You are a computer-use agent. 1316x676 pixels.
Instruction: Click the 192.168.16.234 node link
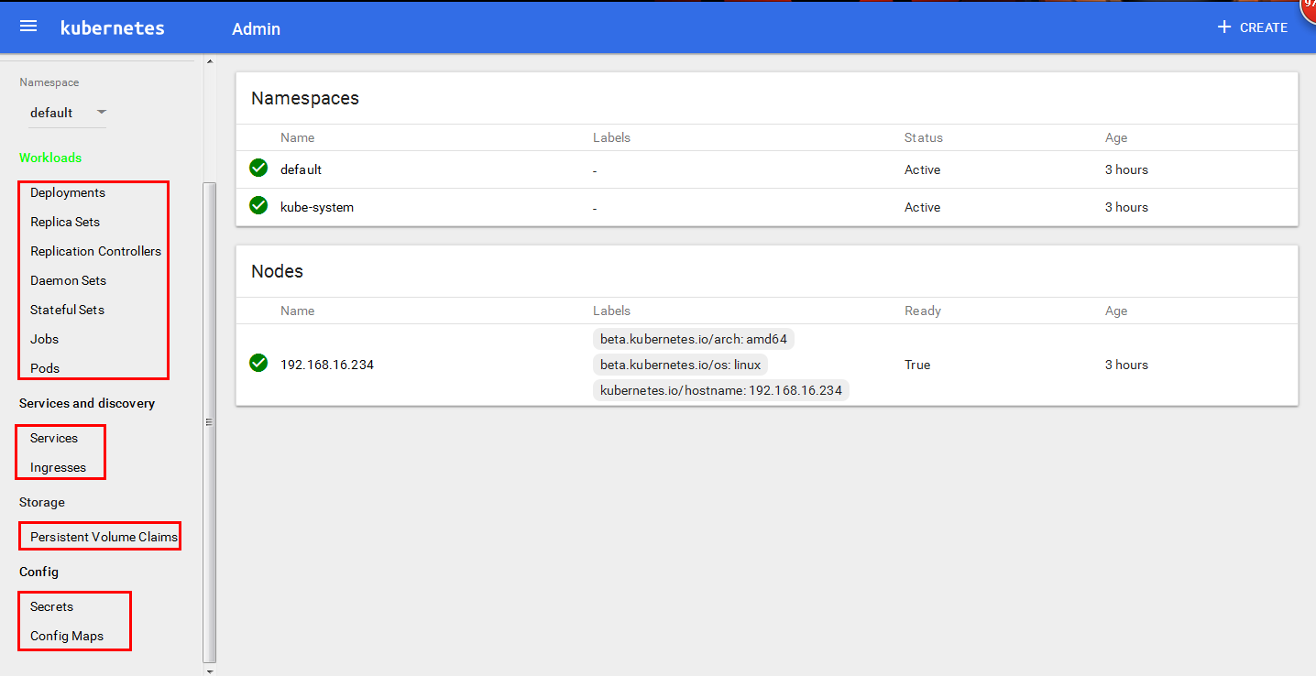[327, 365]
